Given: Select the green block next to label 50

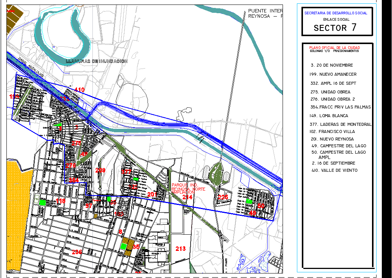Looking at the screenshot, I should coord(249,202).
